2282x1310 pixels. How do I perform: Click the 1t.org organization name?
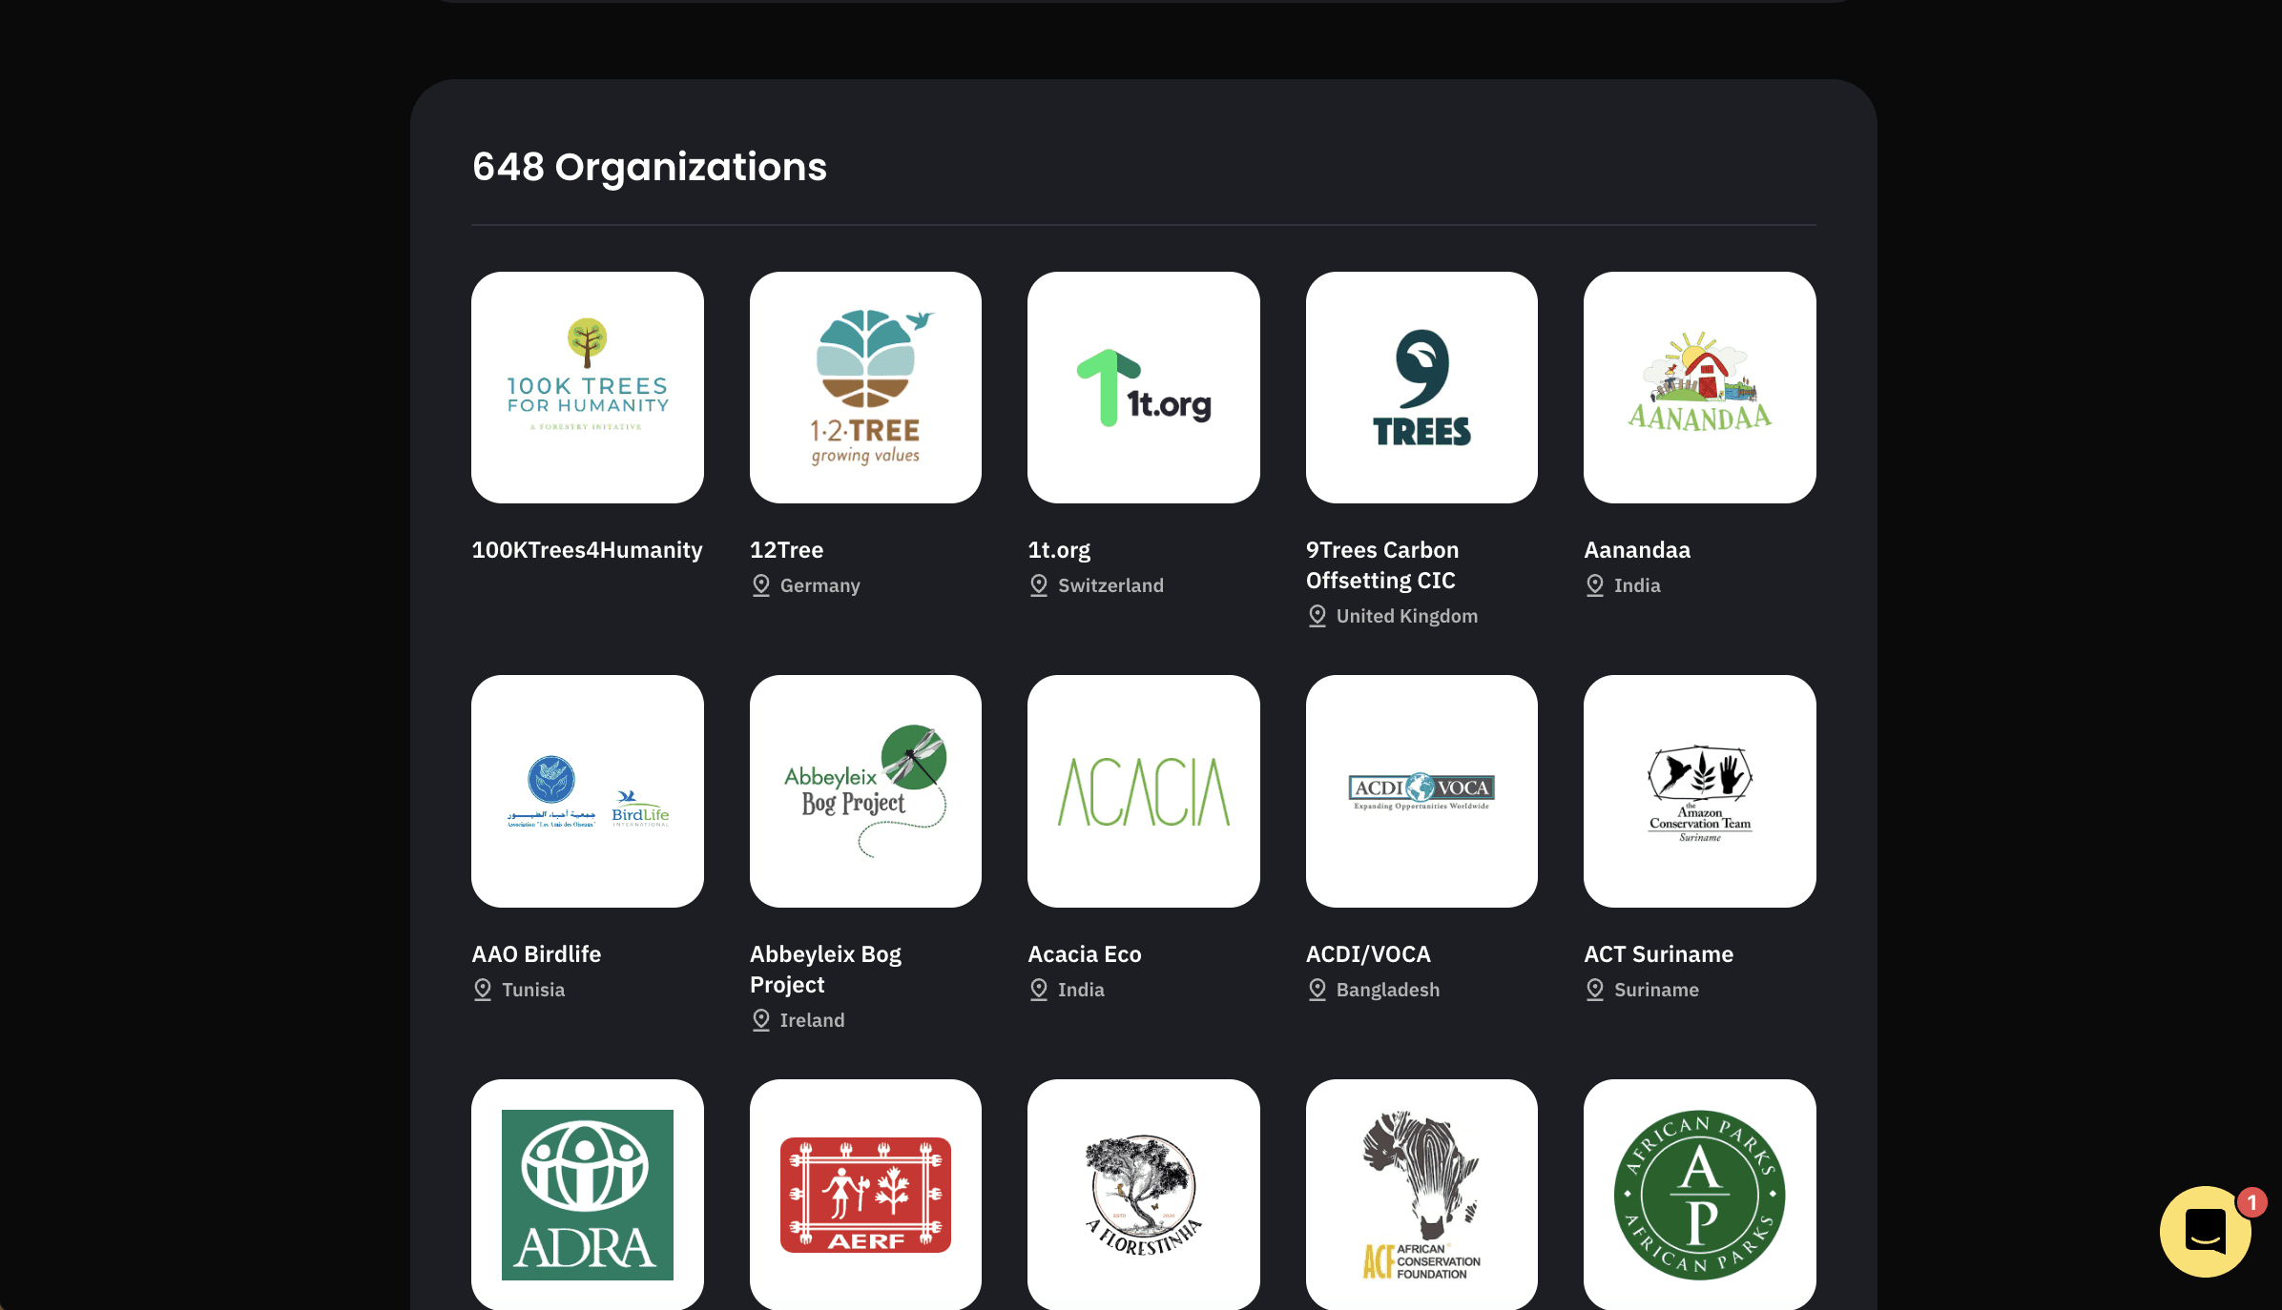tap(1059, 550)
